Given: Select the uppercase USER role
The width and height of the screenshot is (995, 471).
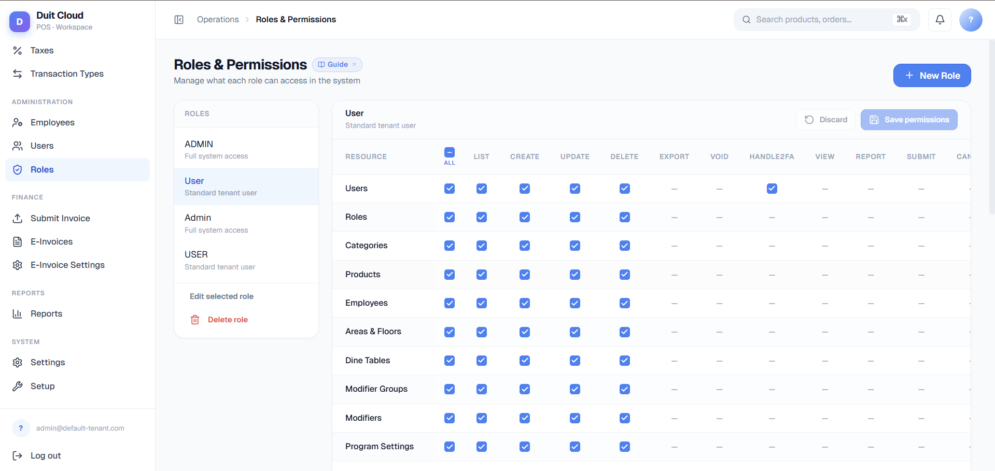Looking at the screenshot, I should click(x=246, y=260).
